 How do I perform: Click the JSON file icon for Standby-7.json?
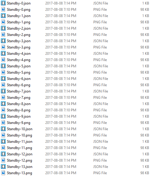(3, 91)
